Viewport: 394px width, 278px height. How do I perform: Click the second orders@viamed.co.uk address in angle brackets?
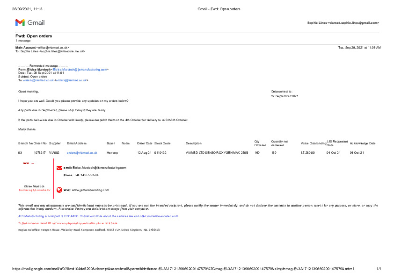pos(71,80)
